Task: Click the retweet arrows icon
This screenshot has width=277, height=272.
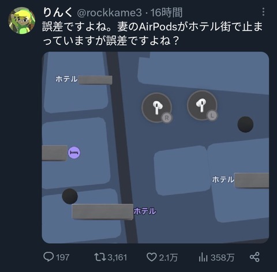Action: point(100,257)
